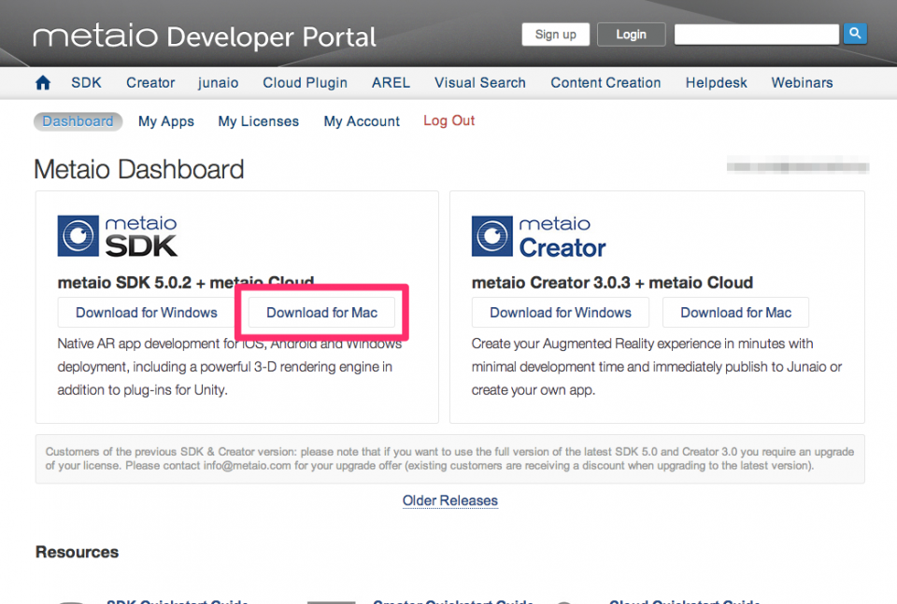Click the metaio SDK eye logo

[x=78, y=235]
